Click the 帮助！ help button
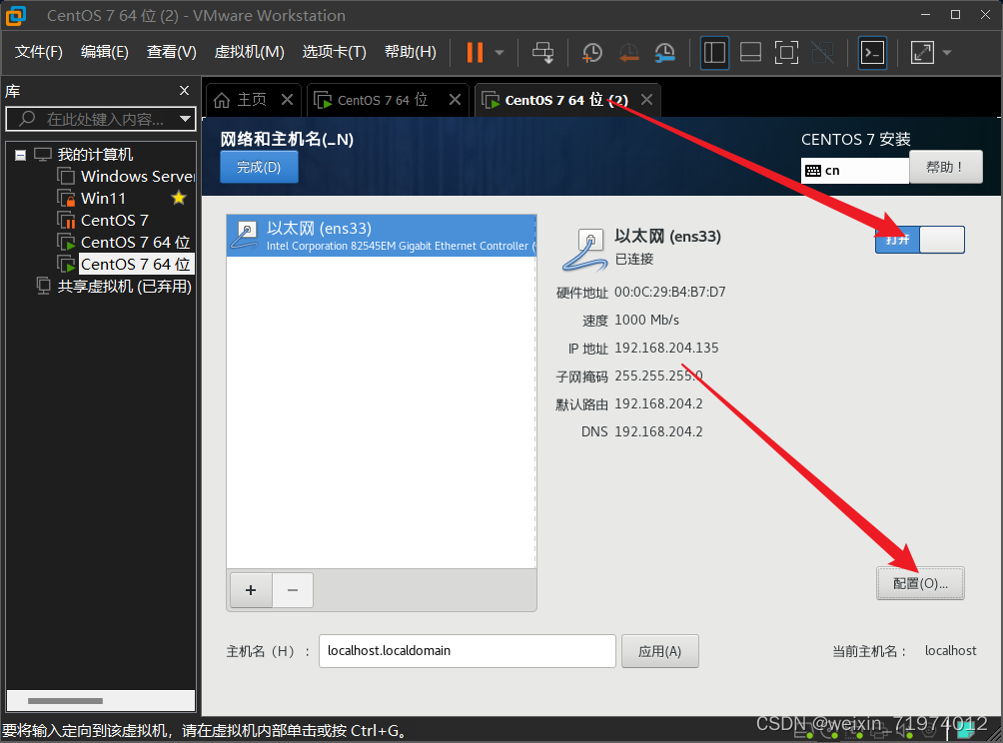Image resolution: width=1003 pixels, height=743 pixels. point(945,167)
